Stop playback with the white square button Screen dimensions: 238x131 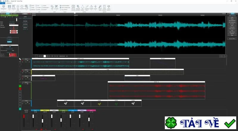pyautogui.click(x=45, y=56)
